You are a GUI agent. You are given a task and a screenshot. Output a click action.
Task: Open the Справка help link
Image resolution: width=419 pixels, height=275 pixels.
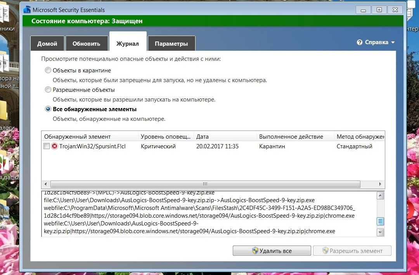[376, 42]
